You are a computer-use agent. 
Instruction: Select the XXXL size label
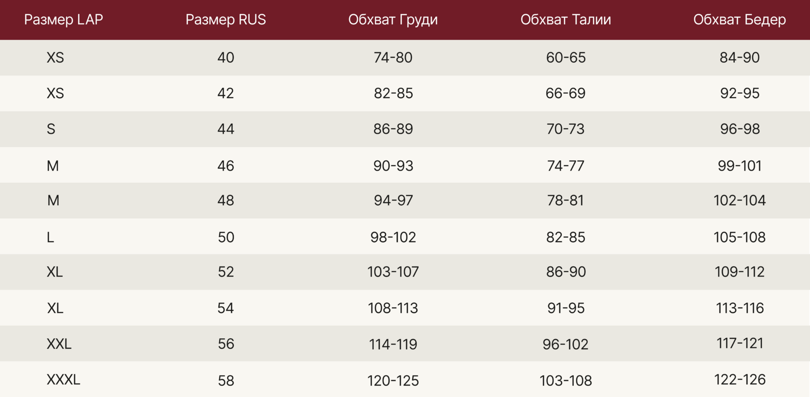63,380
